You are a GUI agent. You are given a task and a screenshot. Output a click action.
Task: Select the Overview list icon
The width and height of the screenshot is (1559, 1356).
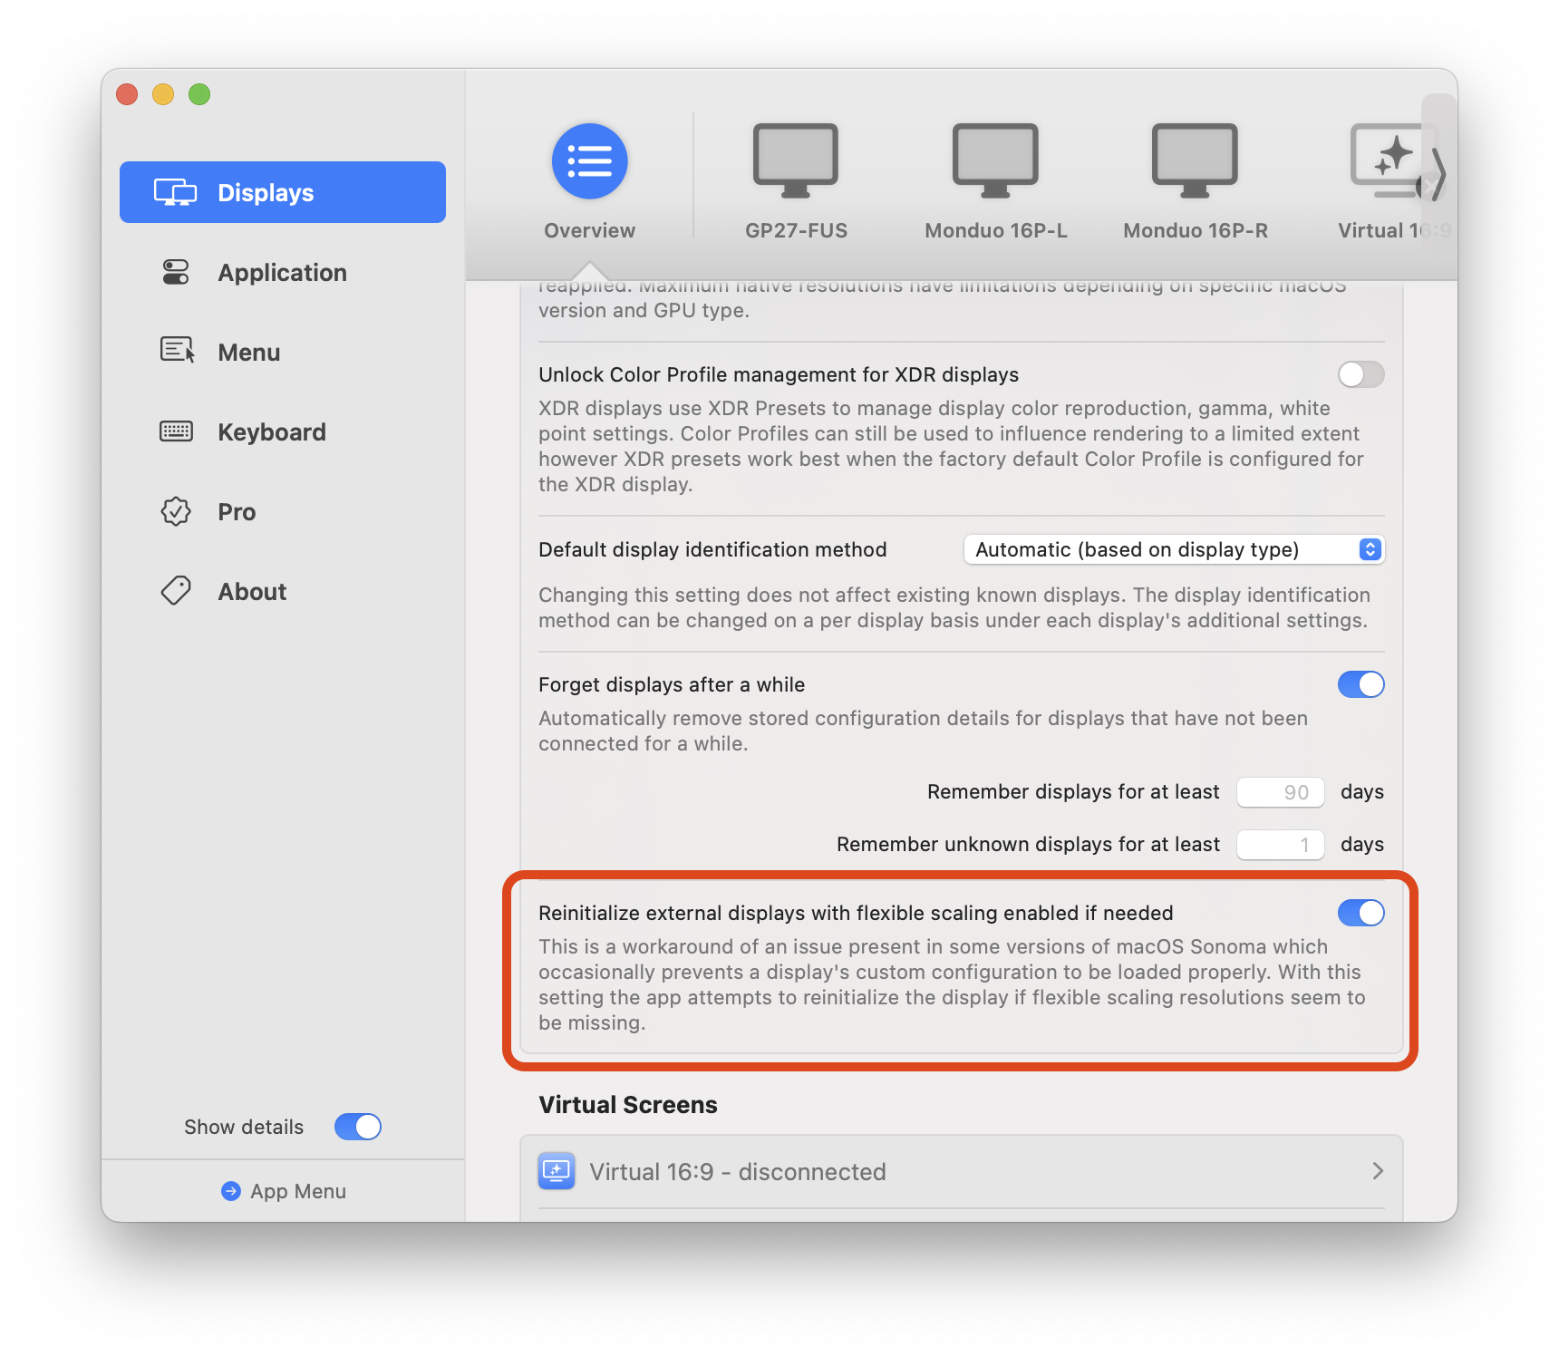[589, 161]
